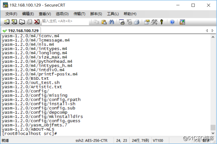Click the ssh2: AES-256-CTR status entry
Image resolution: width=217 pixels, height=144 pixels.
click(x=91, y=141)
